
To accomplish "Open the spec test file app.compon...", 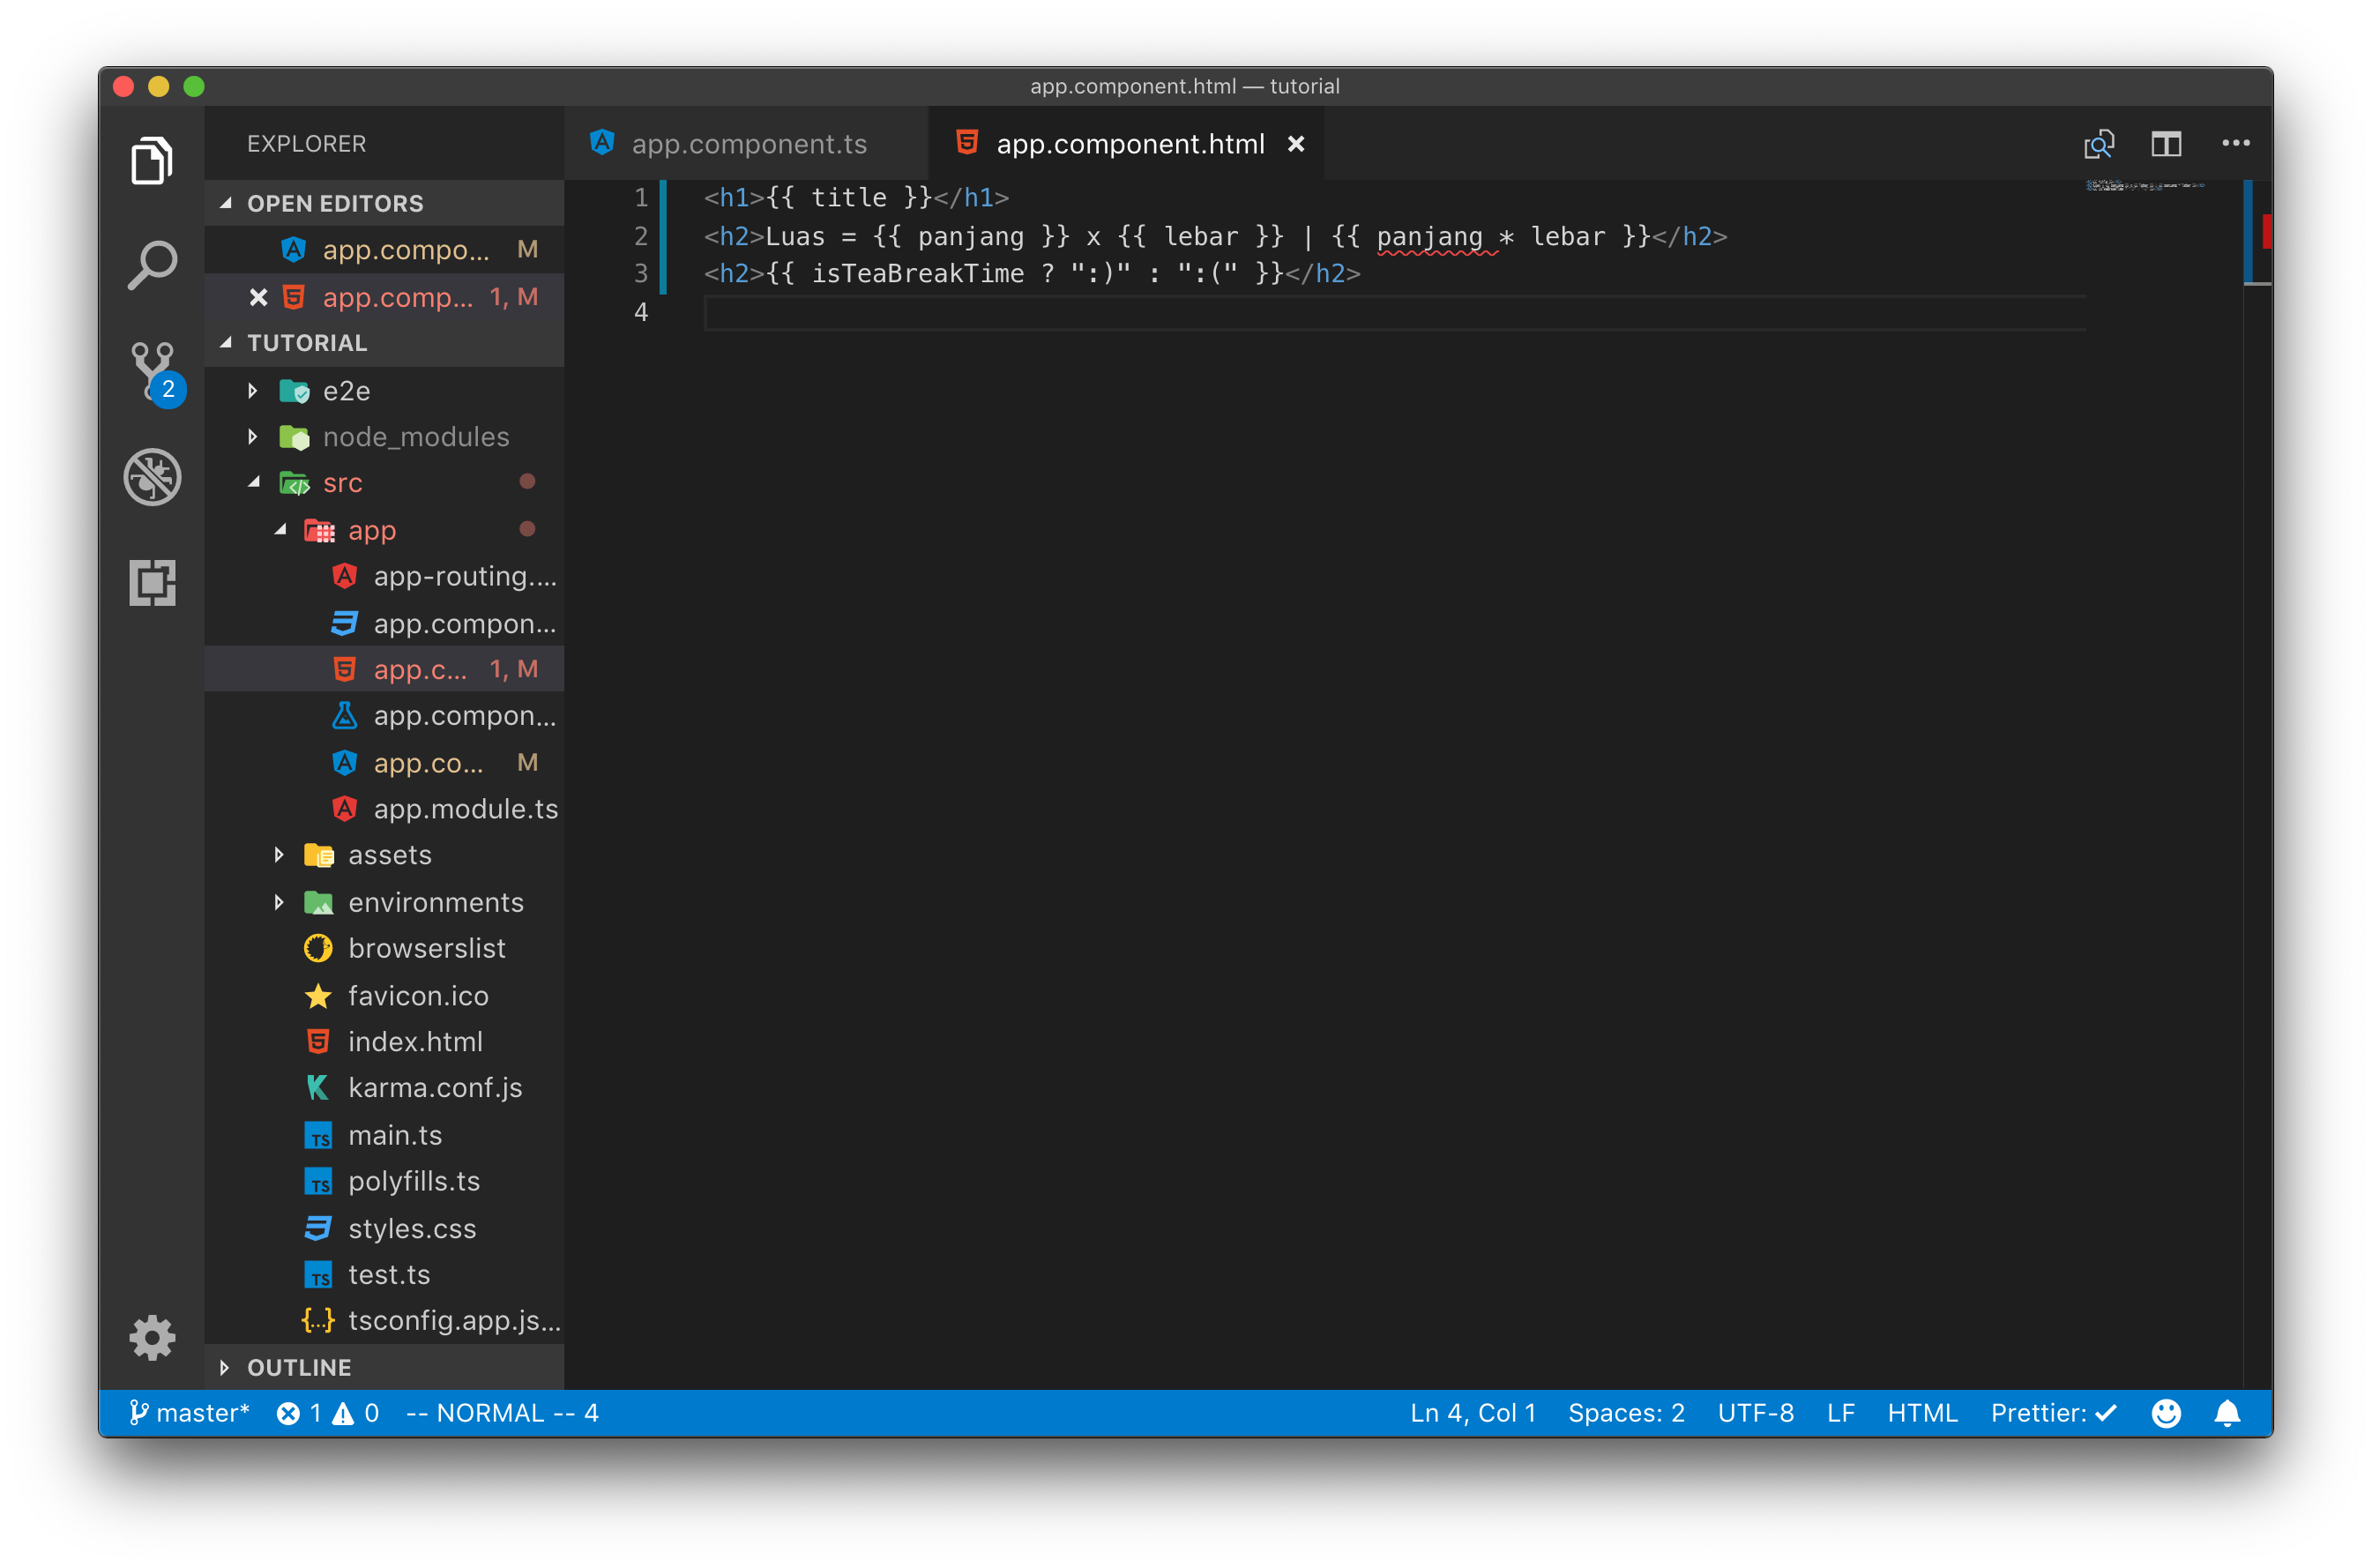I will tap(384, 716).
